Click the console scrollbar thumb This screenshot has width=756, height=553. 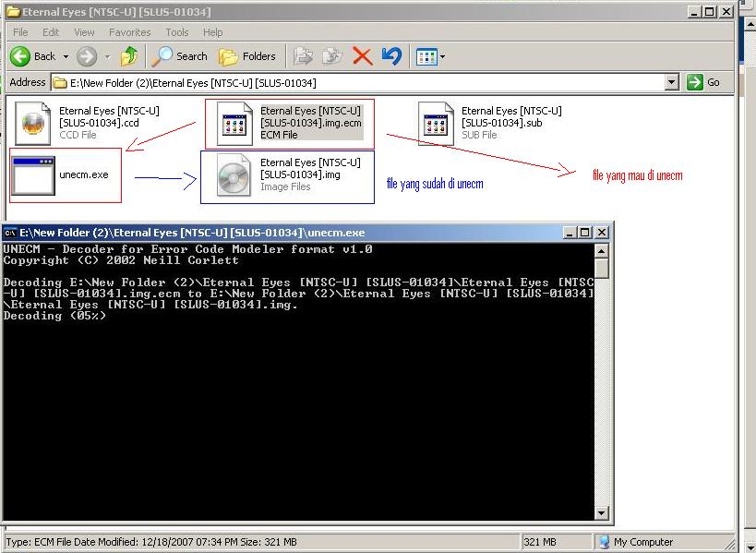point(601,268)
